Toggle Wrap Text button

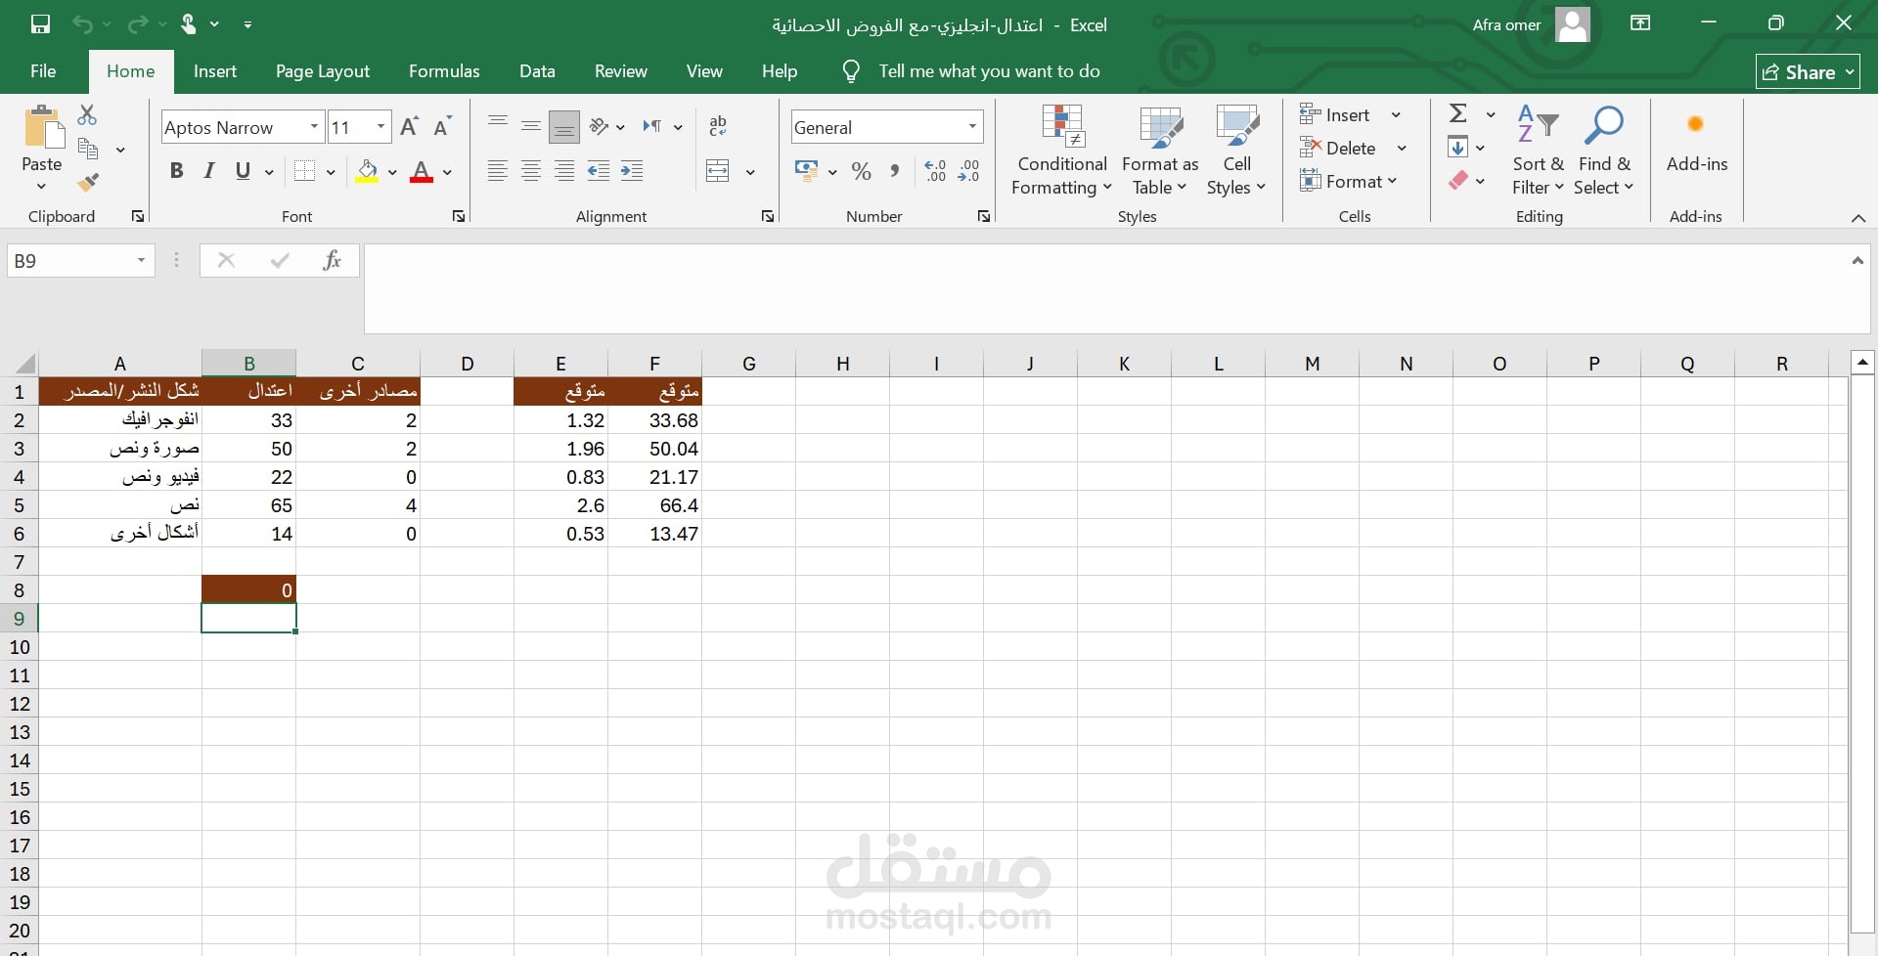pos(718,126)
